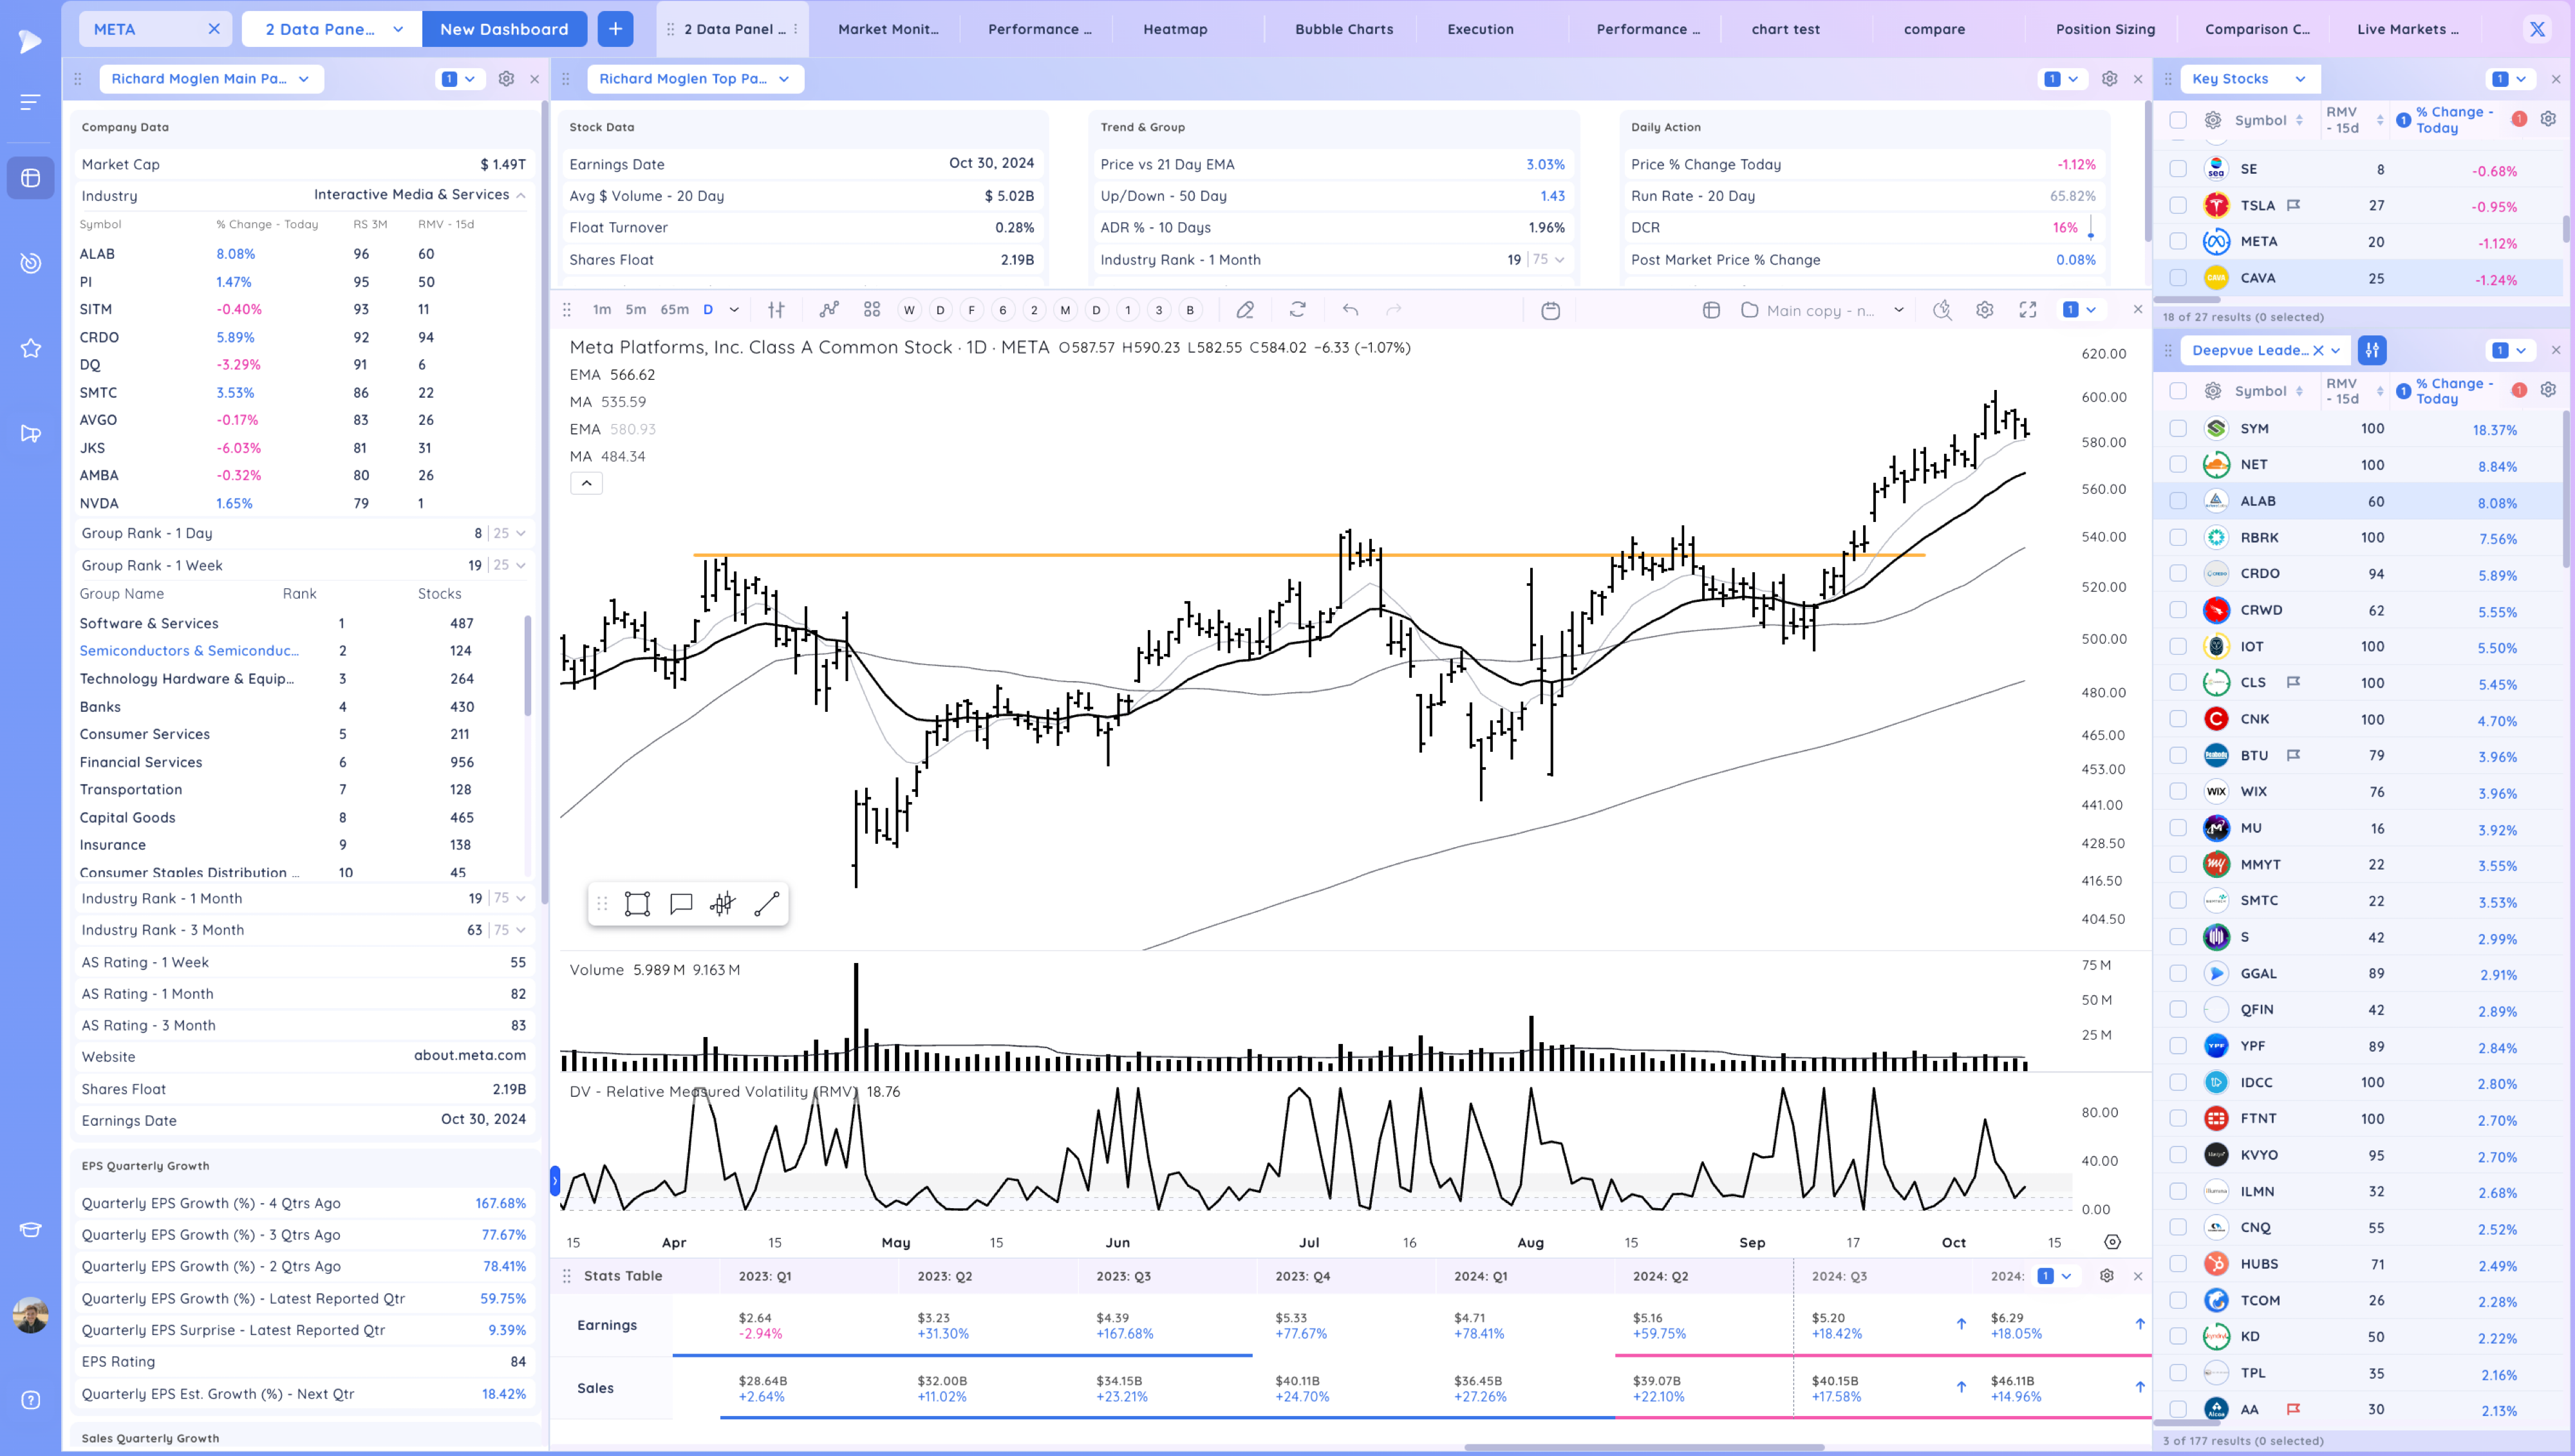This screenshot has width=2575, height=1456.
Task: Open Deepvue Leaders filter settings icon
Action: pos(2372,350)
